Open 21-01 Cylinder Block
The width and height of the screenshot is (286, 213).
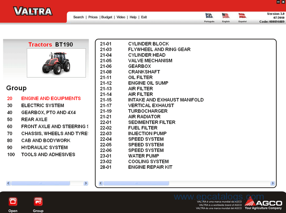coord(135,44)
